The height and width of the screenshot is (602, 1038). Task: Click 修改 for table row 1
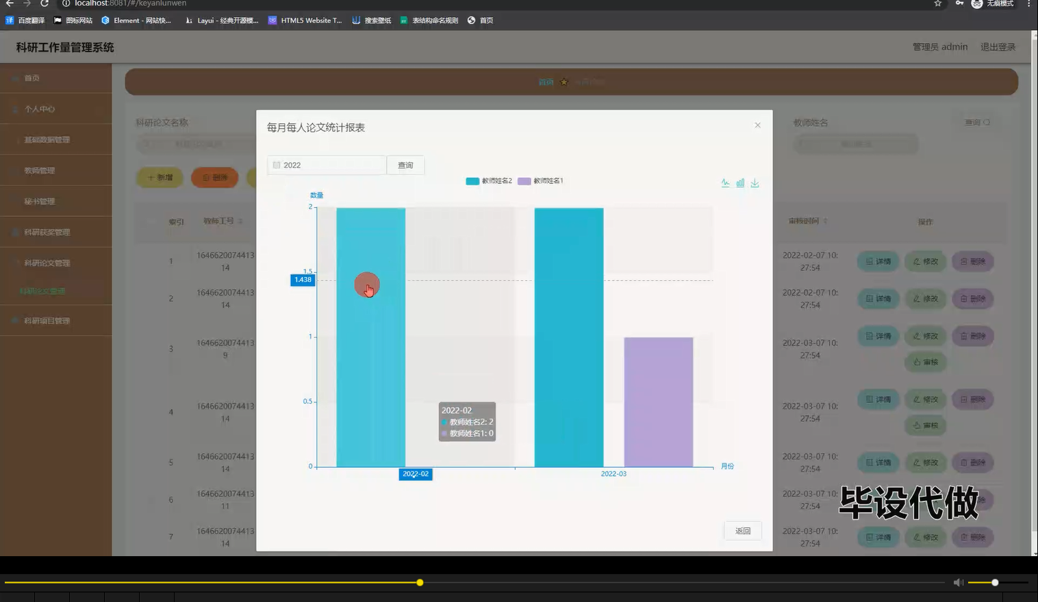click(x=925, y=261)
